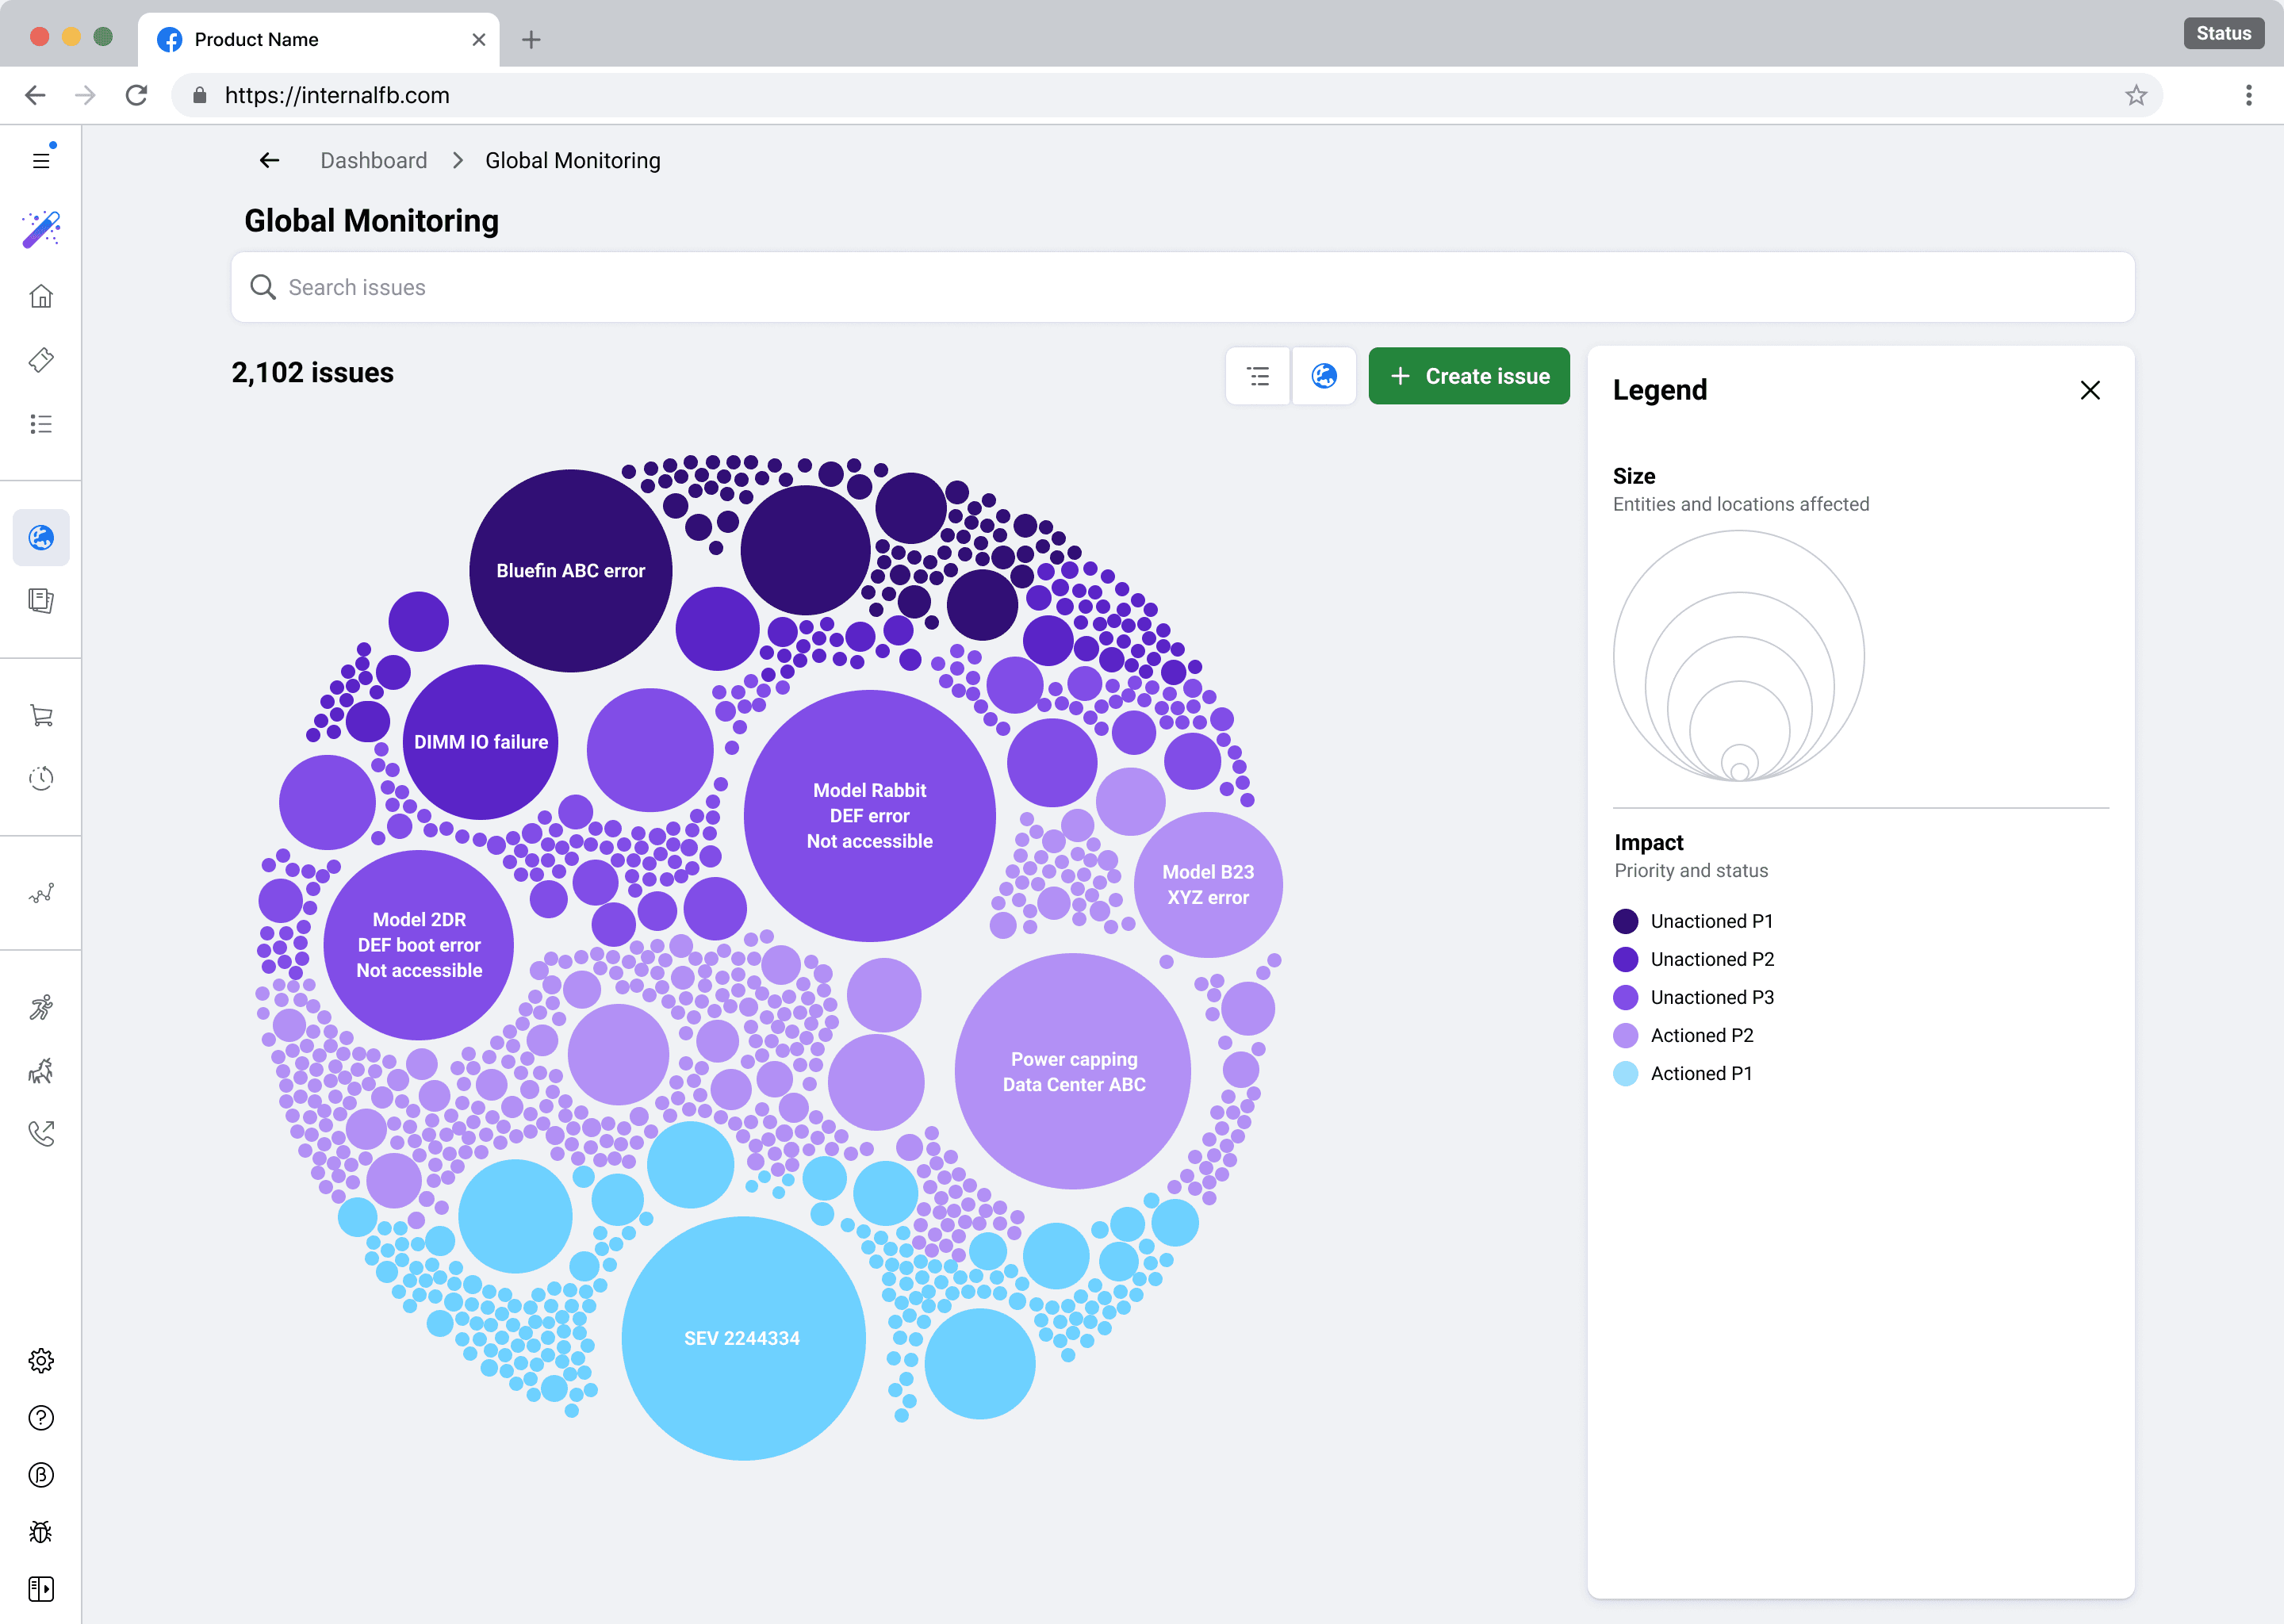Viewport: 2284px width, 1624px height.
Task: Click the breadcrumb chevron after Dashboard
Action: point(457,161)
